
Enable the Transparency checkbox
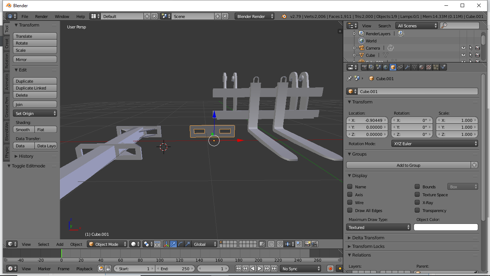click(417, 210)
